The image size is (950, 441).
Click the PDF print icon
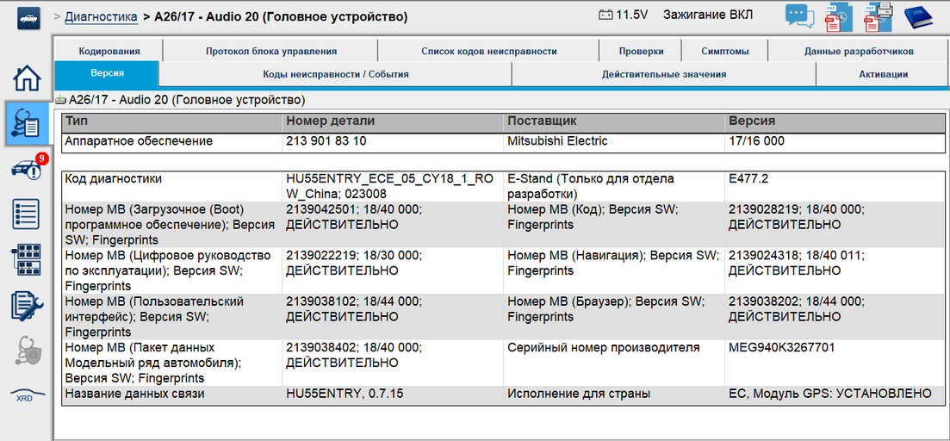click(879, 16)
